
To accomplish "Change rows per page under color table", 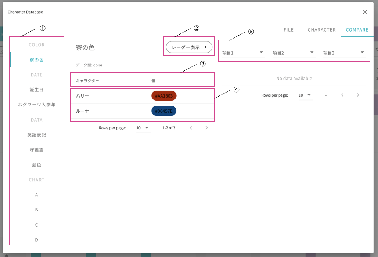I will [x=143, y=128].
